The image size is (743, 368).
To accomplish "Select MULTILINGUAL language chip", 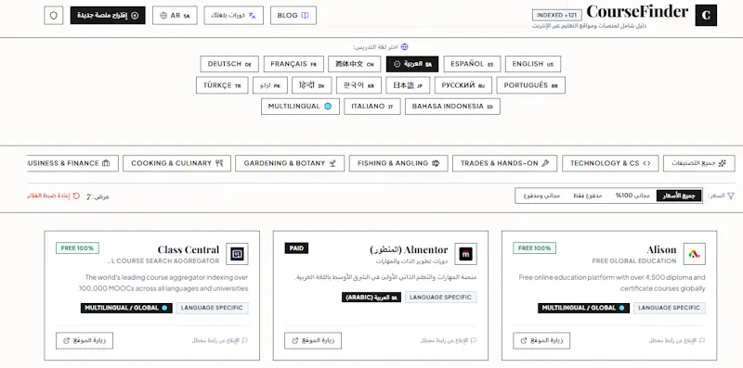I will pyautogui.click(x=300, y=107).
